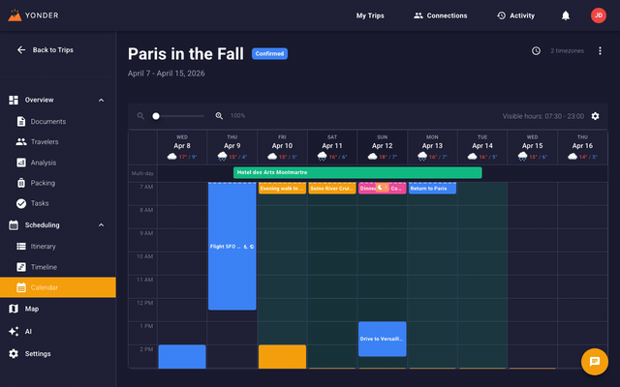Open Activity in top navigation

point(515,15)
